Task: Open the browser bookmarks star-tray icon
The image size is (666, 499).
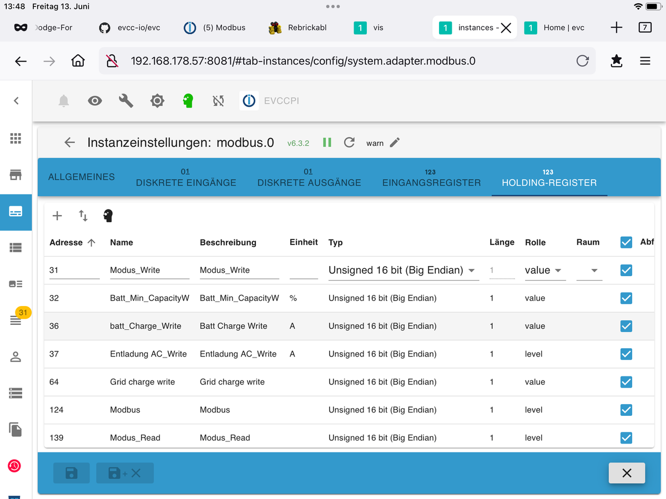Action: 616,61
